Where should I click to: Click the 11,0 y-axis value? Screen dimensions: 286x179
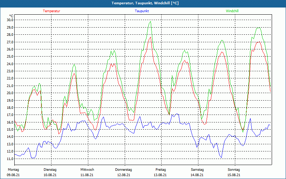pos(10,159)
